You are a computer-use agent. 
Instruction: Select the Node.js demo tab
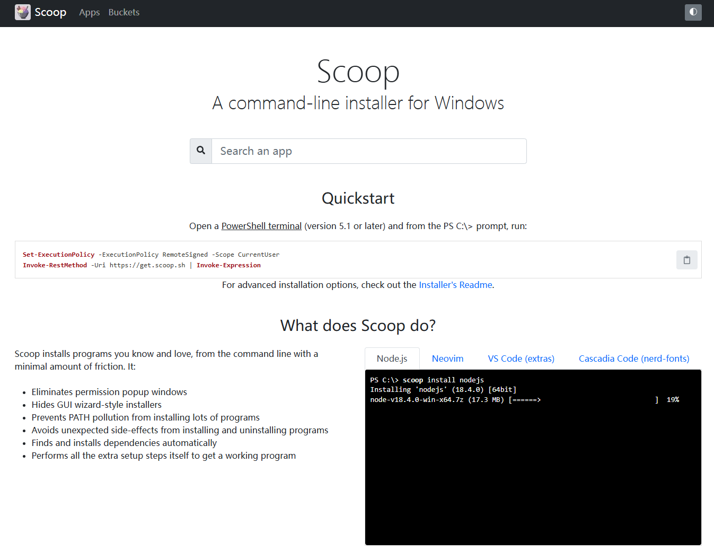coord(392,358)
